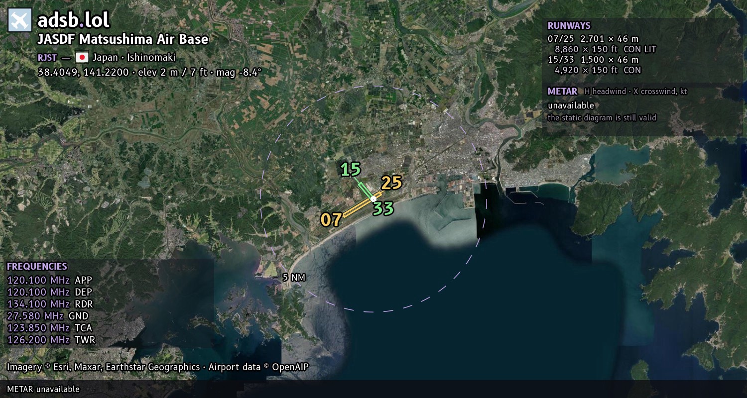
Task: Click the 120.100 MHz DEP frequency row
Action: click(50, 292)
